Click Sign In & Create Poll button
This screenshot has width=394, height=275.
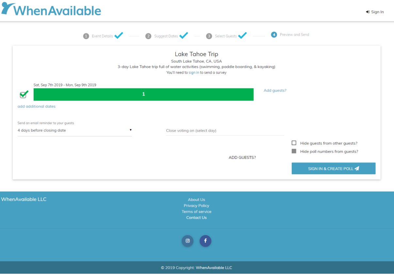pyautogui.click(x=334, y=168)
